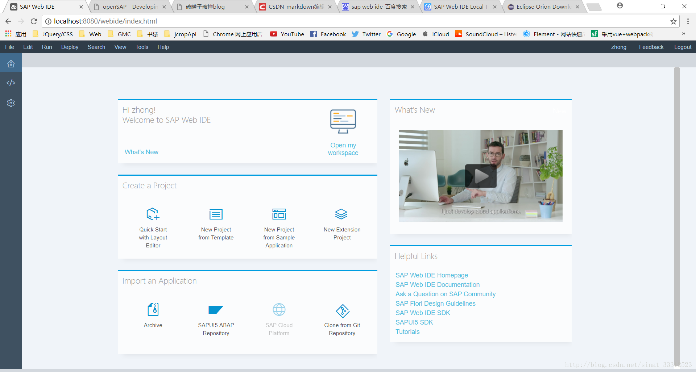
Task: Choose New Project from Template icon
Action: click(216, 214)
